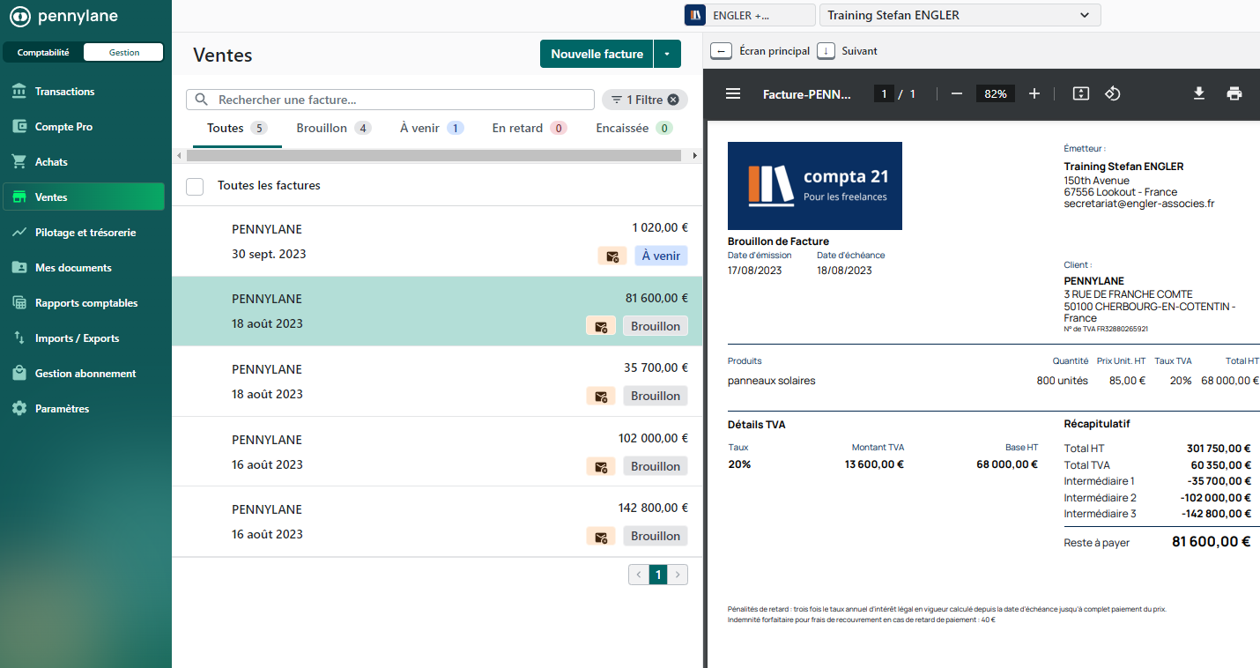This screenshot has height=668, width=1260.
Task: Go to the Suivant invoice
Action: coord(848,51)
